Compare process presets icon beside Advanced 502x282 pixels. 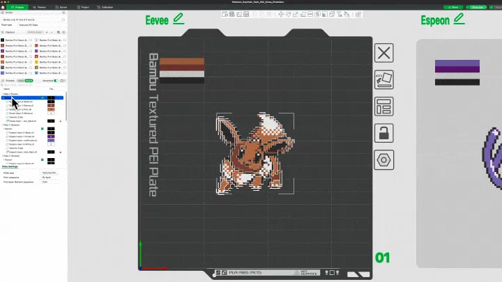[x=63, y=81]
